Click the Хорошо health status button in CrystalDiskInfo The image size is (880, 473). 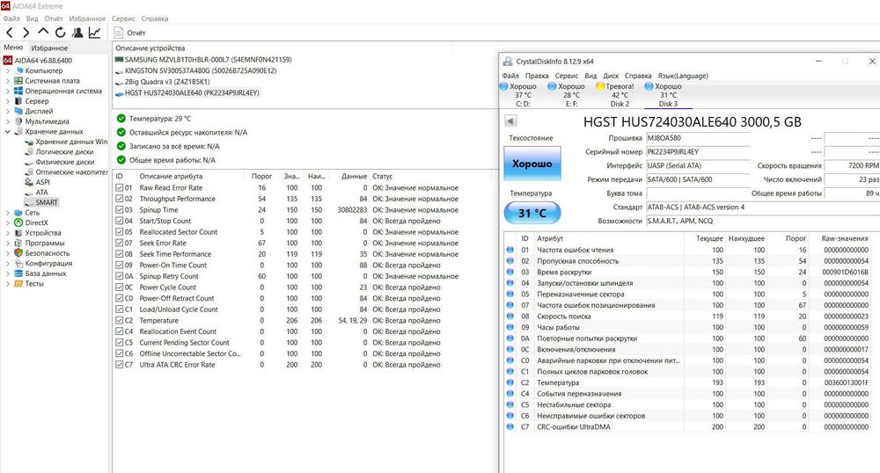click(x=532, y=163)
